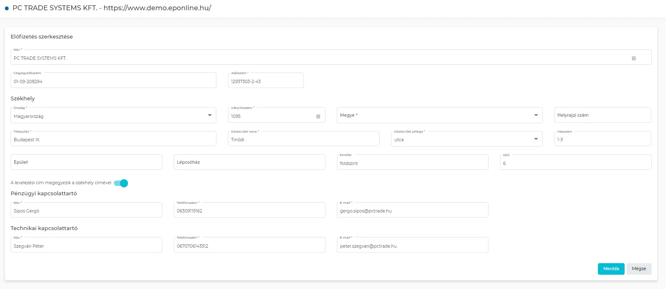Click into the Cégjegyzékszám field

click(x=113, y=81)
